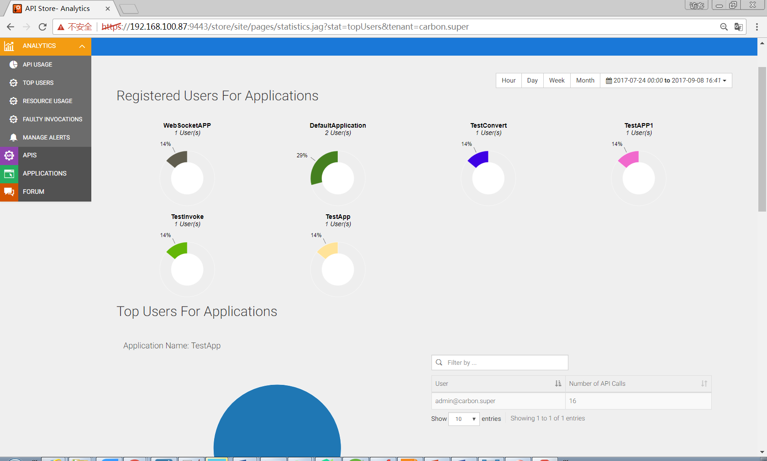Viewport: 767px width, 461px height.
Task: Click the scrollbar down arrow
Action: click(762, 452)
